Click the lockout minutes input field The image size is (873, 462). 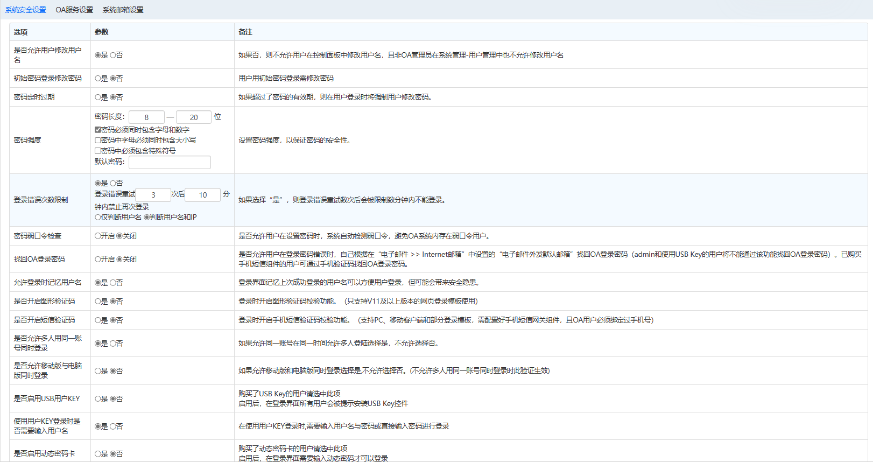pyautogui.click(x=202, y=195)
